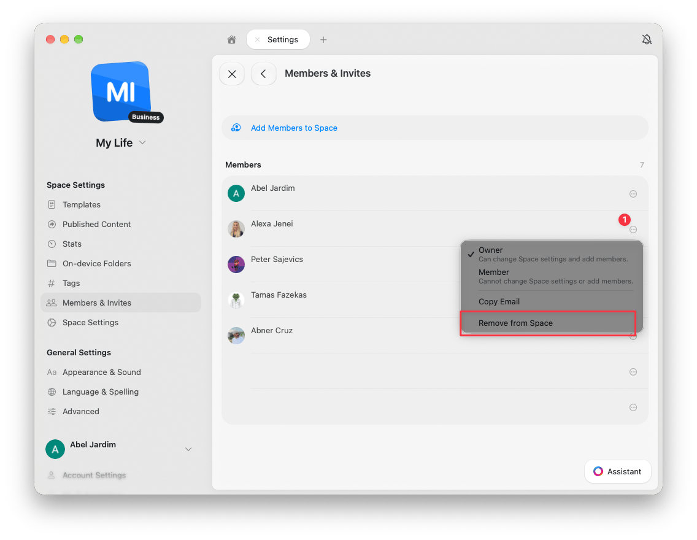Select the Member role option
This screenshot has width=697, height=540.
coord(552,276)
